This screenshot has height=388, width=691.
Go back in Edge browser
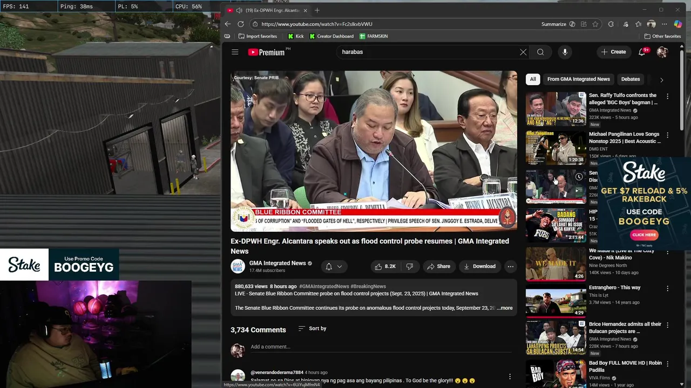228,24
